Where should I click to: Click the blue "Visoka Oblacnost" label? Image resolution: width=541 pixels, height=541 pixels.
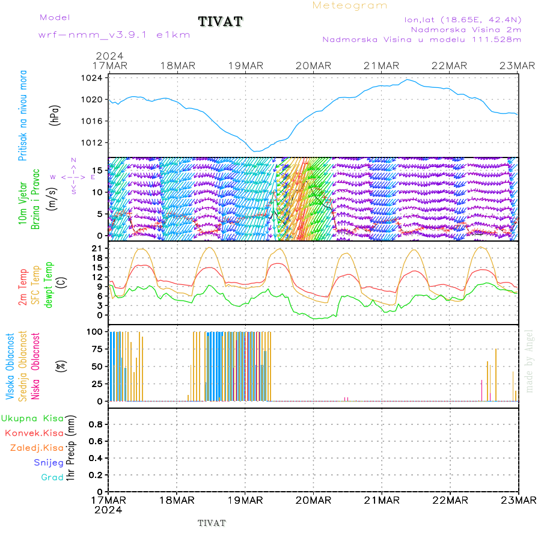(x=10, y=367)
